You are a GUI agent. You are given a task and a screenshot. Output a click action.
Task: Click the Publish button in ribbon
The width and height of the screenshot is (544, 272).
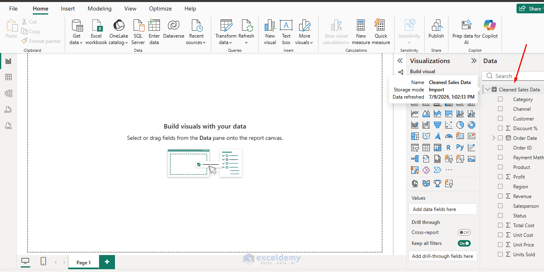tap(436, 29)
